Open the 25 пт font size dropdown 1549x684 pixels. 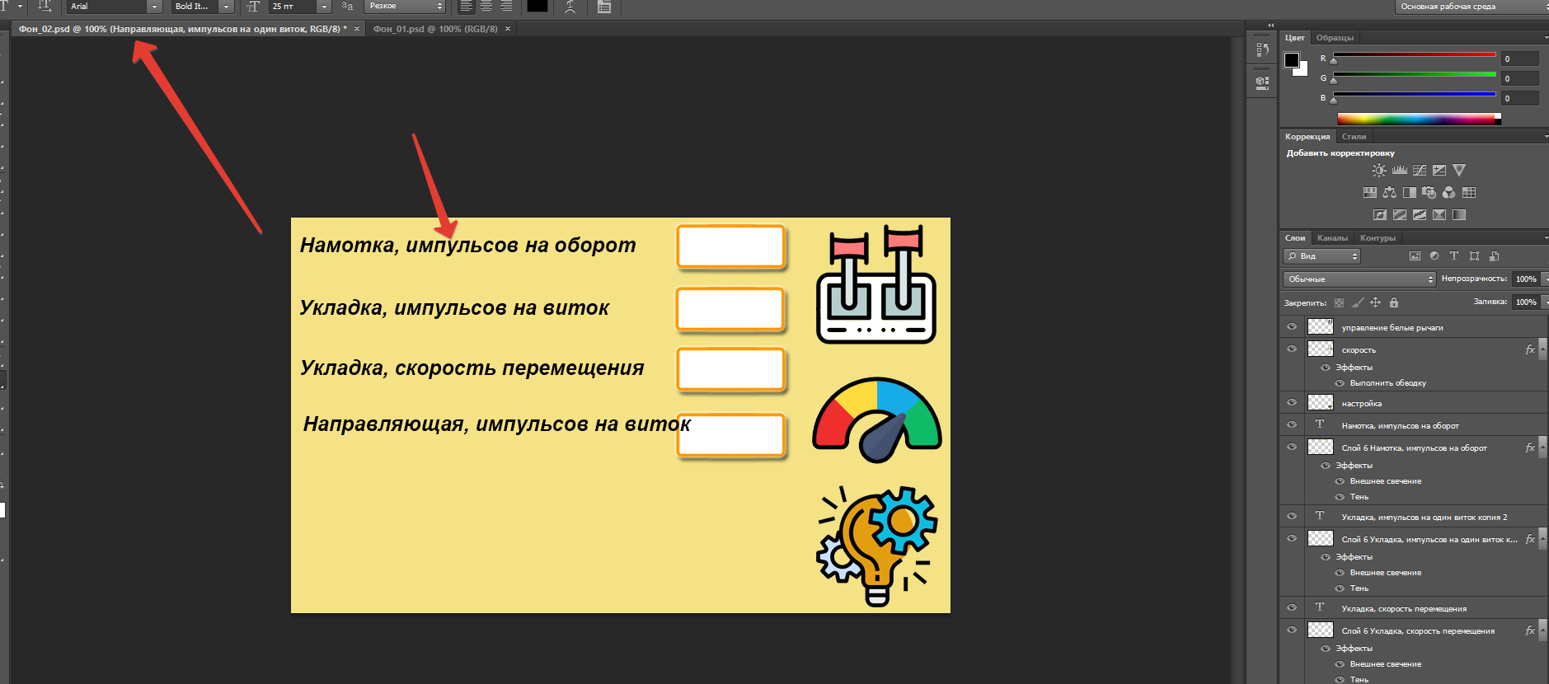pyautogui.click(x=324, y=7)
